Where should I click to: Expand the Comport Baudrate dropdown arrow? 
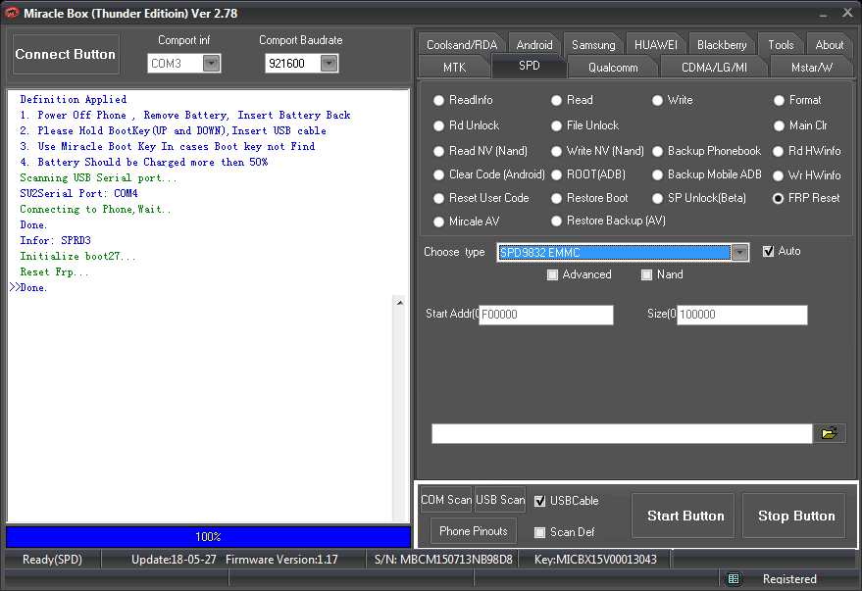[329, 63]
